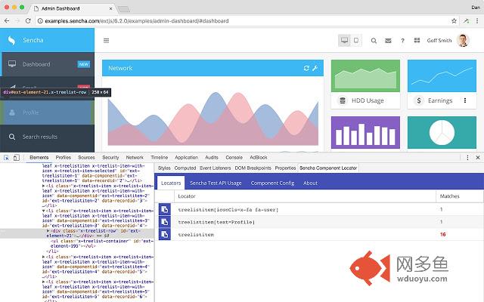This screenshot has width=484, height=302.
Task: Click the DevTools inspect element icon
Action: coord(6,157)
